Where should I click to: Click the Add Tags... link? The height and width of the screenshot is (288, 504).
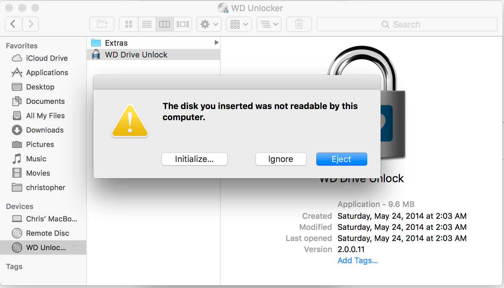[358, 261]
